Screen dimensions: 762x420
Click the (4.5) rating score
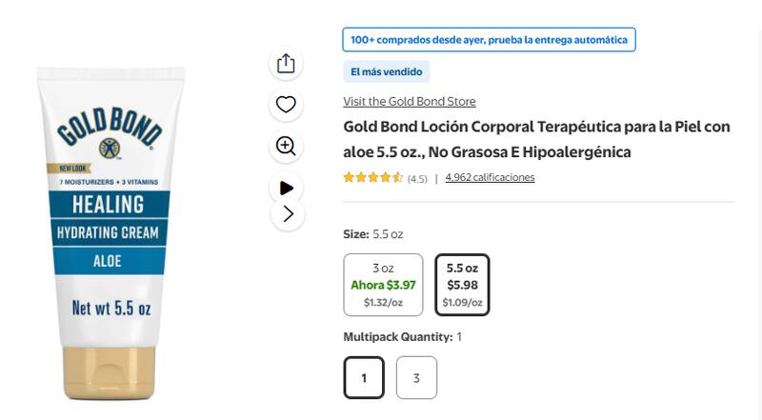click(x=417, y=178)
